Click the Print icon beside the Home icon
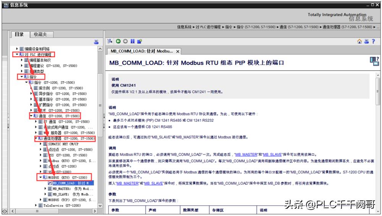Viewport: 382px width, 216px height. click(x=366, y=41)
